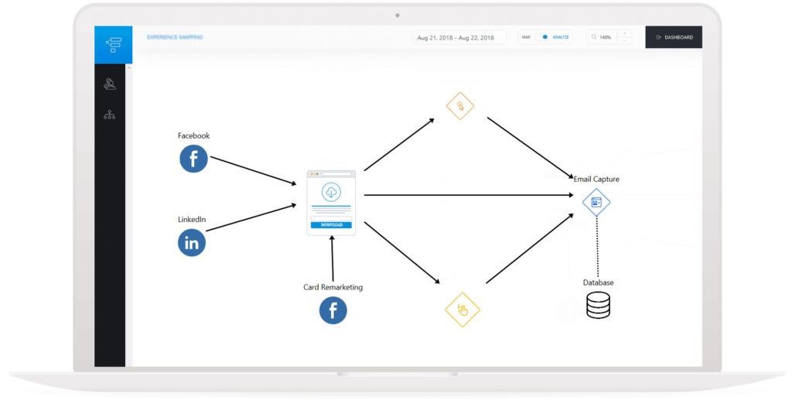Screen dimensions: 792x407
Task: Open the Aug 21 - Aug 22 date range field
Action: coord(459,37)
